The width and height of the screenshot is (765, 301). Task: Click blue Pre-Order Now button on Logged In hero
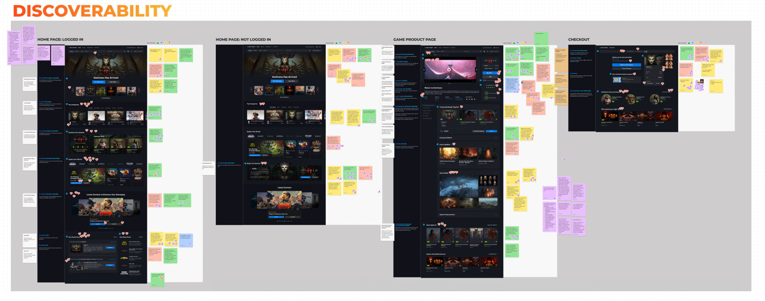(99, 82)
